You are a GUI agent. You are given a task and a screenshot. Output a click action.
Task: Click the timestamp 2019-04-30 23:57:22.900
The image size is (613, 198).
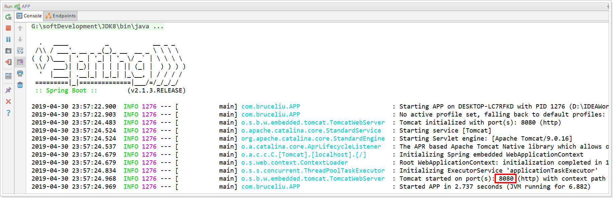(74, 107)
